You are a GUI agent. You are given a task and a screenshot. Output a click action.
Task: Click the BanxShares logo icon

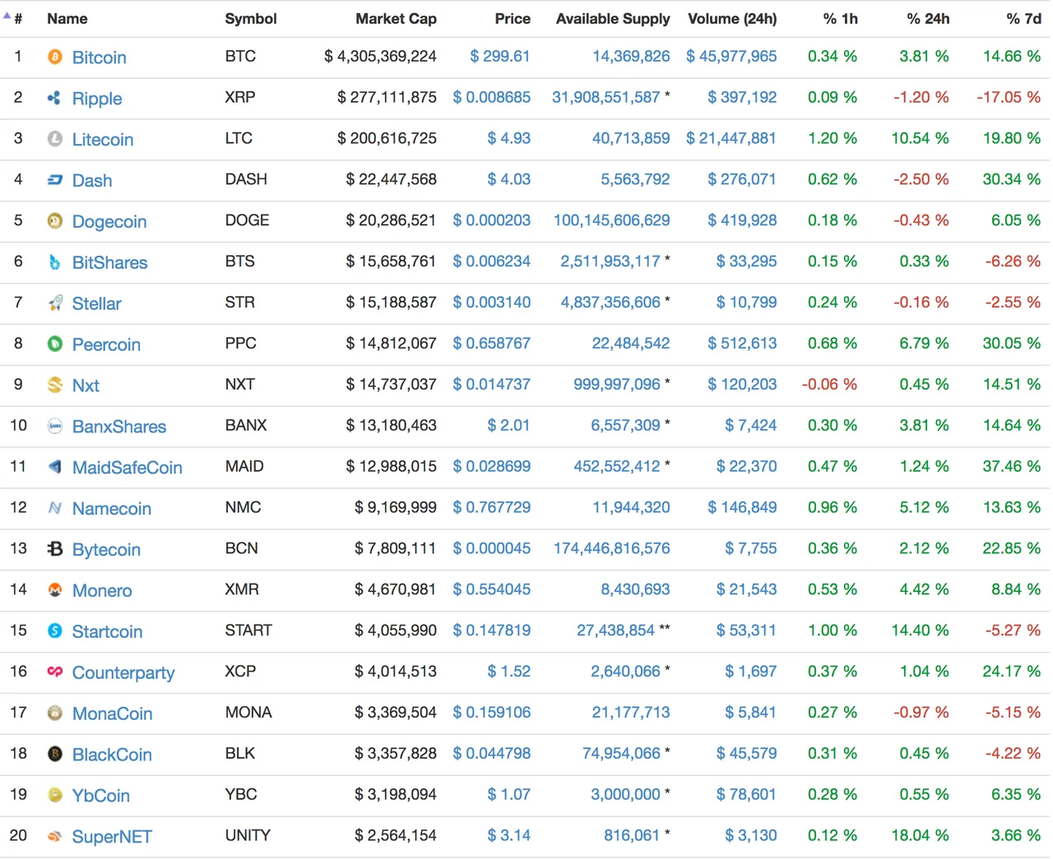coord(55,426)
